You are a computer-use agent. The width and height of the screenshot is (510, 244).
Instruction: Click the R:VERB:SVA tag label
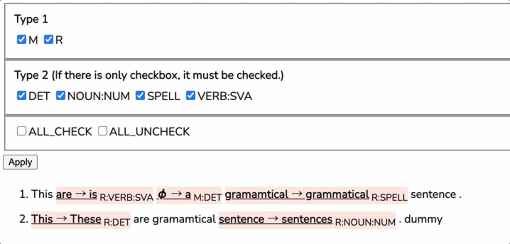point(126,198)
